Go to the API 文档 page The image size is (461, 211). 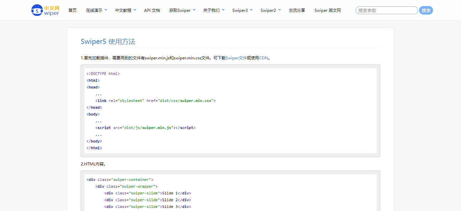152,10
